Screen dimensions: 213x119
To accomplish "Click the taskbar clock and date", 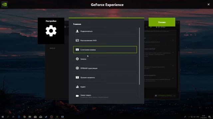I will (x=203, y=117).
